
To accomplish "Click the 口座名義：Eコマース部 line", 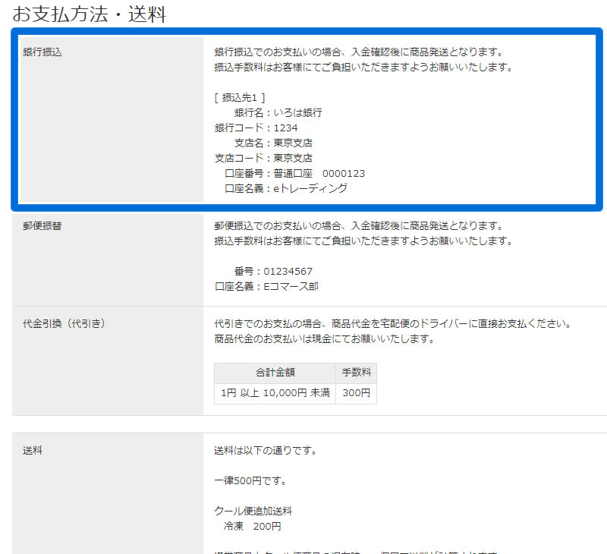I will (x=266, y=286).
